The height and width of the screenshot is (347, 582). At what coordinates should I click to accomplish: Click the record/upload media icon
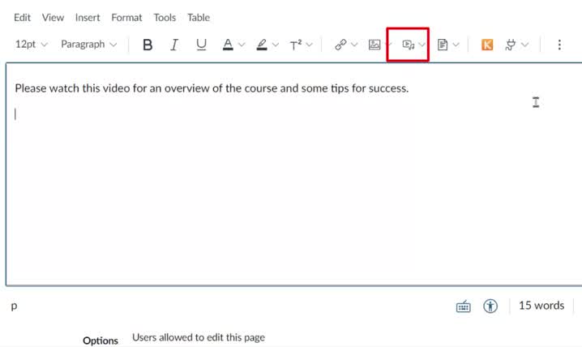409,45
